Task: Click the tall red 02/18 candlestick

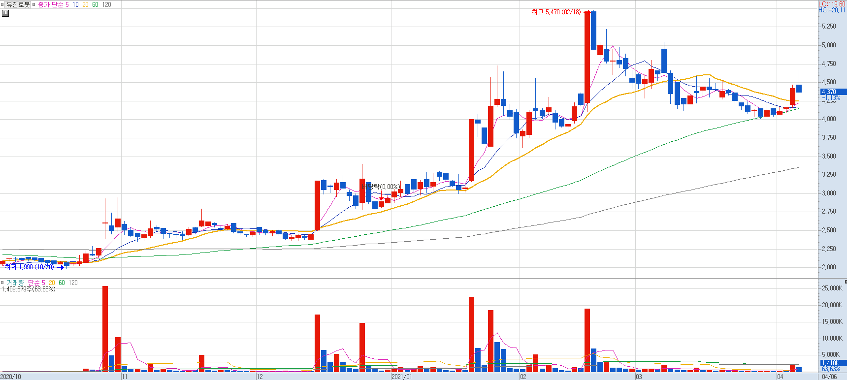Action: [587, 57]
